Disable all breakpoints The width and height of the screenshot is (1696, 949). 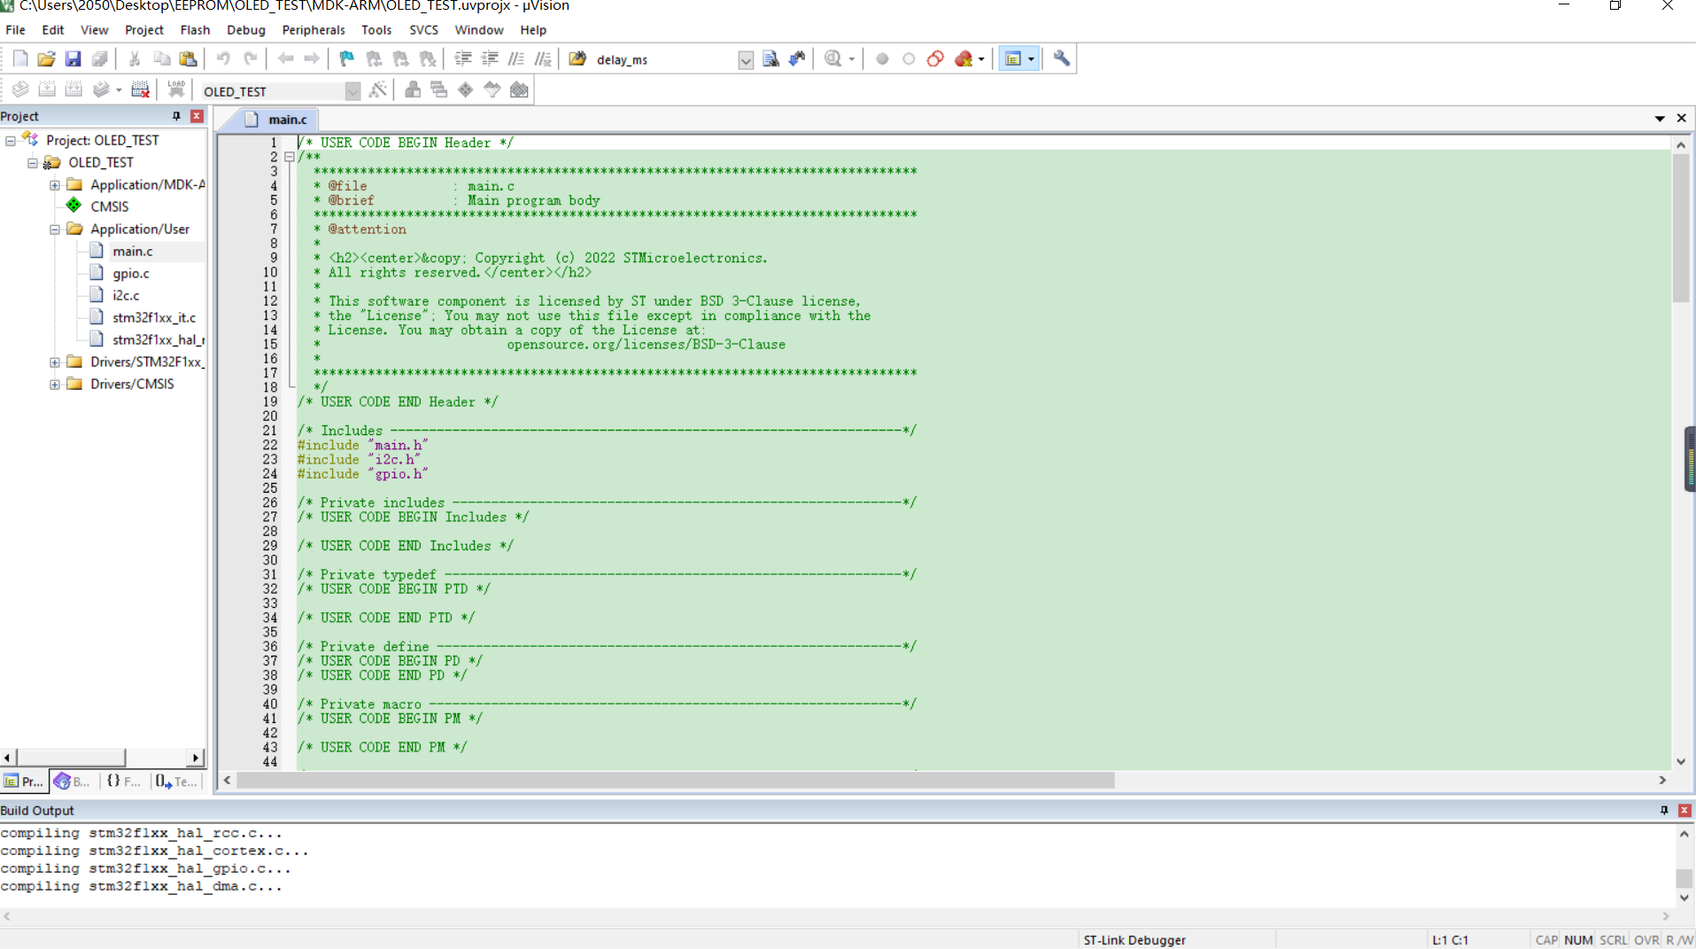(x=935, y=59)
